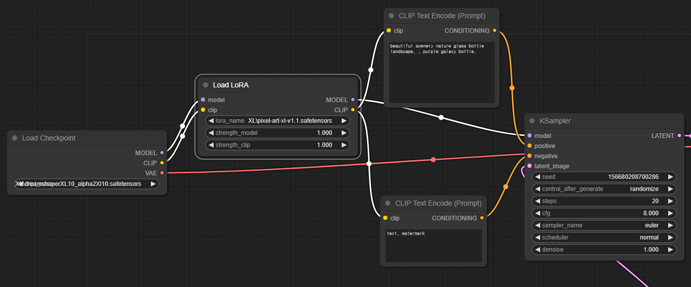Click the latent_image input socket on KSampler
691x287 pixels.
(530, 166)
